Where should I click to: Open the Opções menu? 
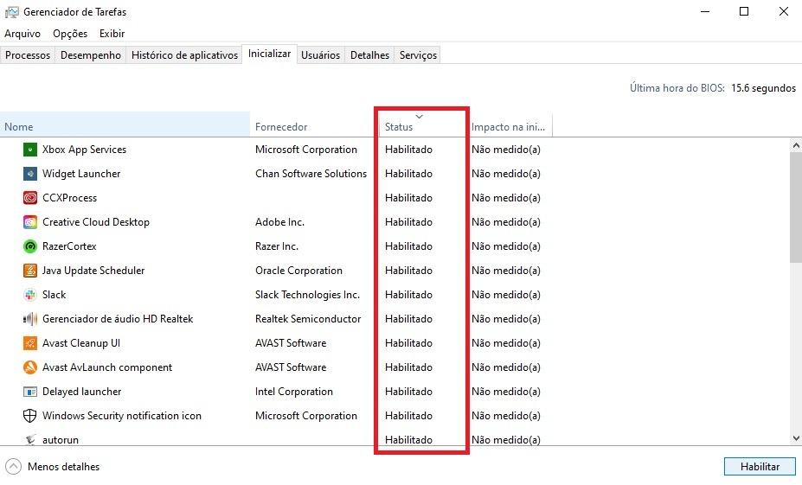click(70, 34)
